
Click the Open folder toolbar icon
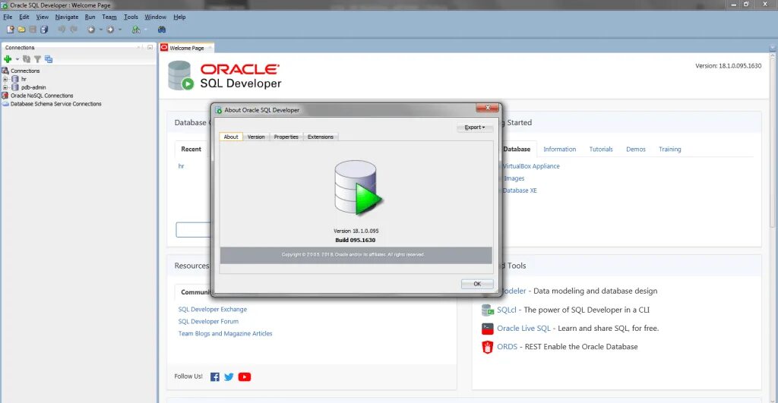[x=21, y=30]
